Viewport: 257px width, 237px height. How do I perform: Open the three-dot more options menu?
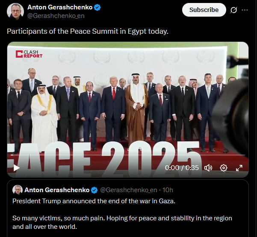245,10
